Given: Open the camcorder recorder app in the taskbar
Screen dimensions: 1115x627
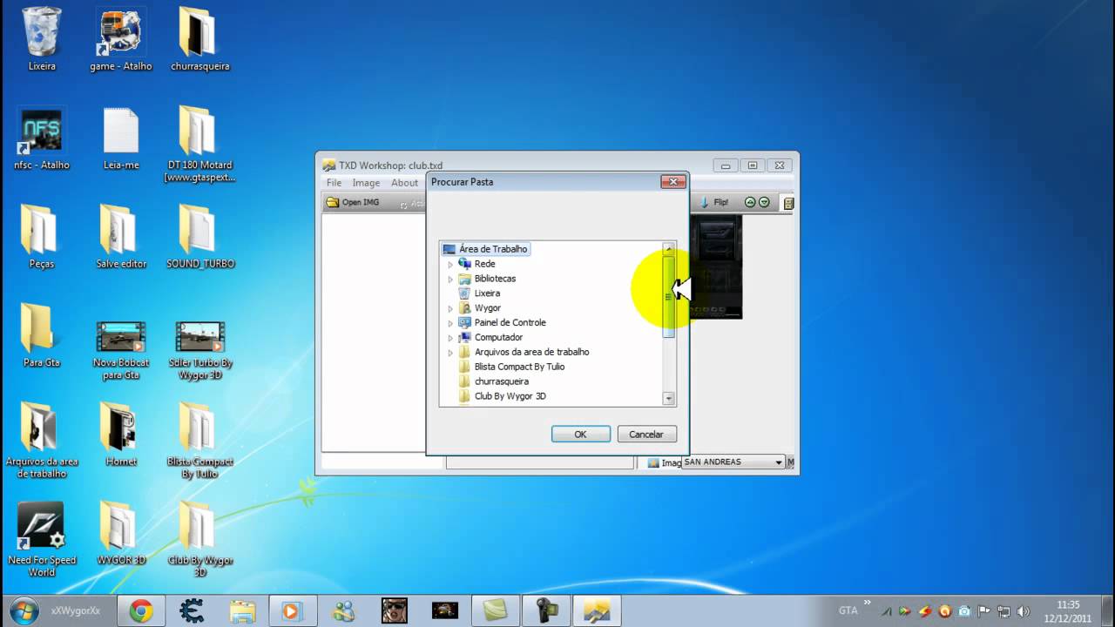Looking at the screenshot, I should point(546,610).
